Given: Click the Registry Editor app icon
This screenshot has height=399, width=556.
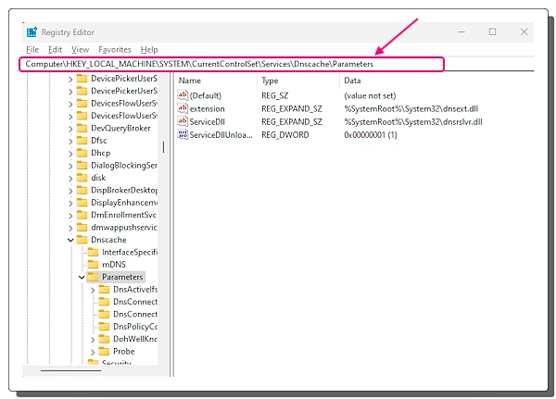Looking at the screenshot, I should coord(32,31).
